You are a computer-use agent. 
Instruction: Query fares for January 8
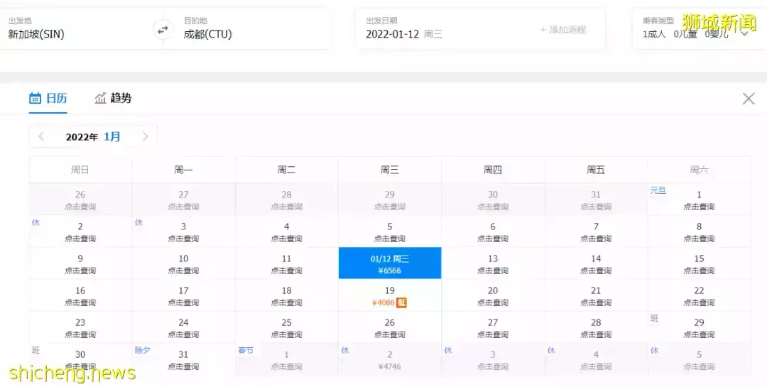pyautogui.click(x=699, y=232)
